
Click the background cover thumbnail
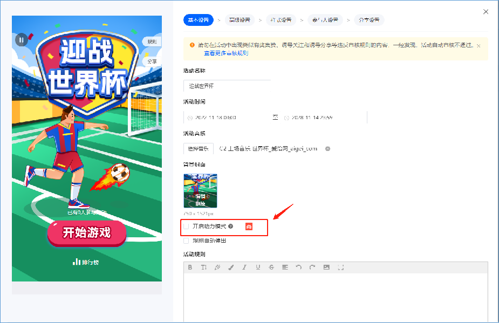[200, 190]
